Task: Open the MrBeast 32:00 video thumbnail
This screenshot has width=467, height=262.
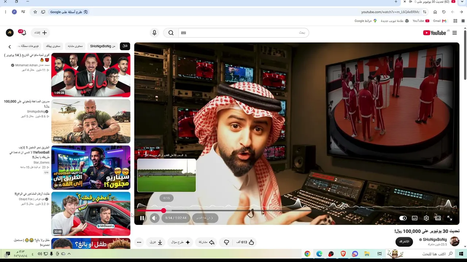Action: pyautogui.click(x=91, y=214)
